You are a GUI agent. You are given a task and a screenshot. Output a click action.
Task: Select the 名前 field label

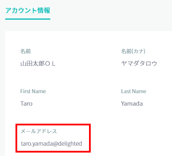[25, 51]
